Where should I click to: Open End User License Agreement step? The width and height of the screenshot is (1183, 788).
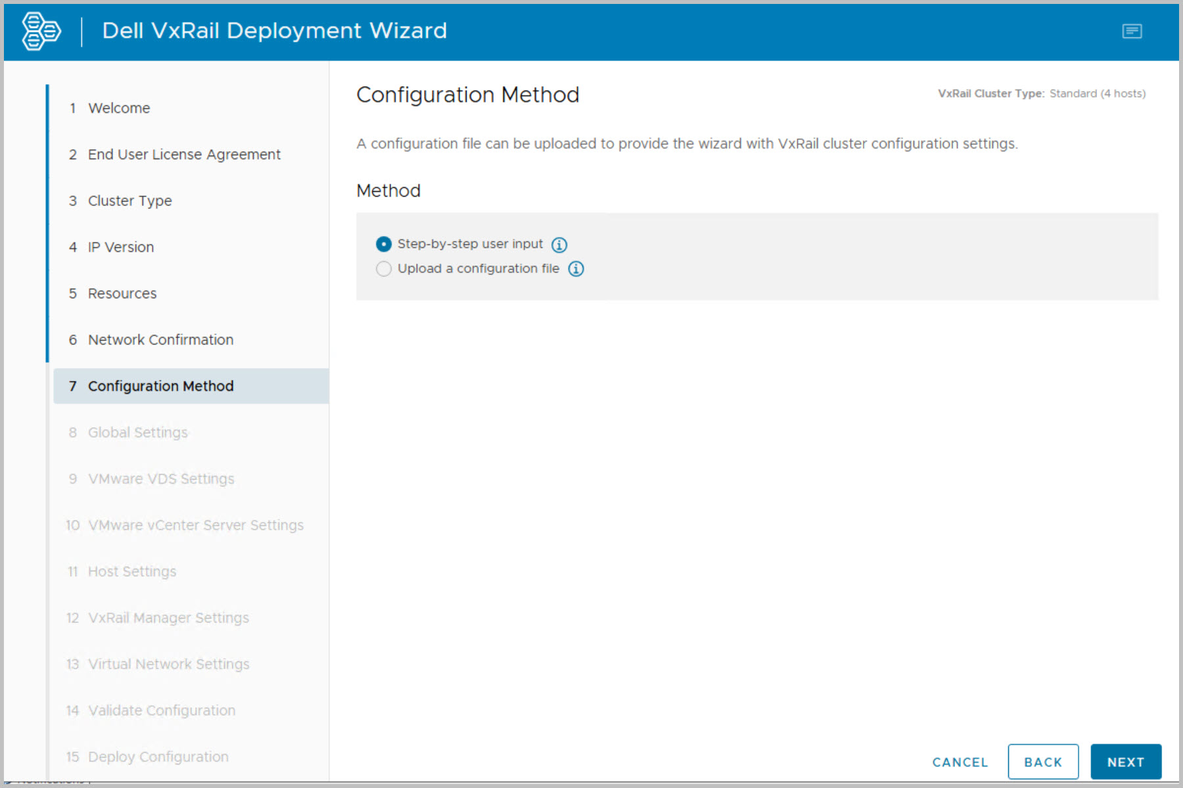point(184,154)
